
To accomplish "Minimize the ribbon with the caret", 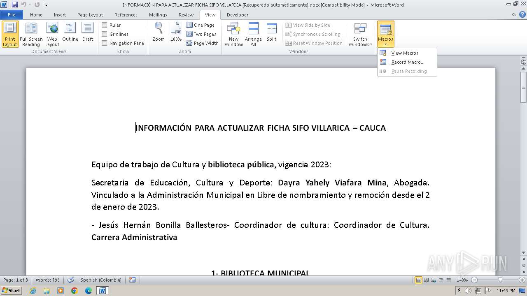I will pos(513,15).
